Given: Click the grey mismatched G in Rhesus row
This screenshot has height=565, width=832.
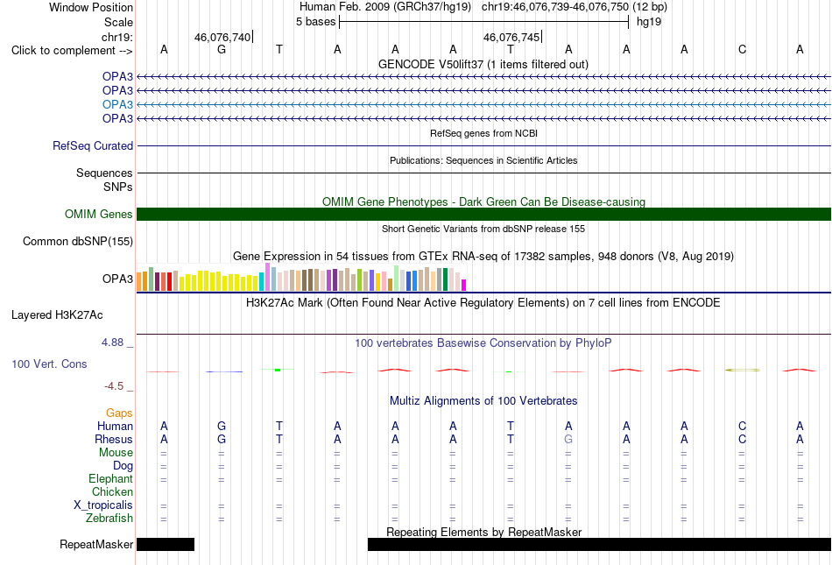Looking at the screenshot, I should click(568, 439).
